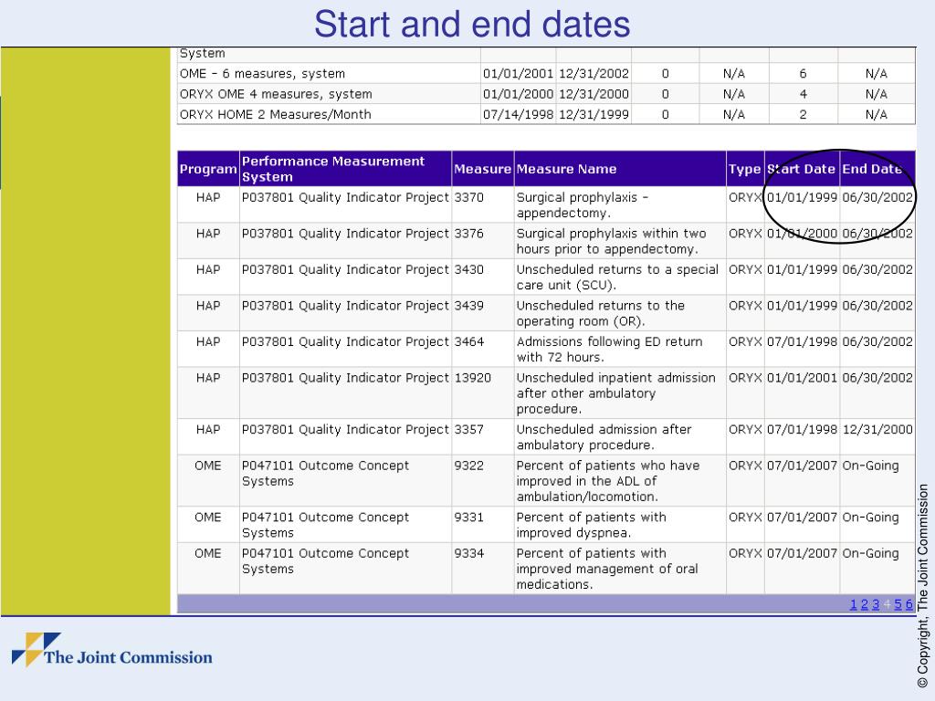Click start date 01/01/2000 in ORYX OME 4 measures row

pos(519,94)
